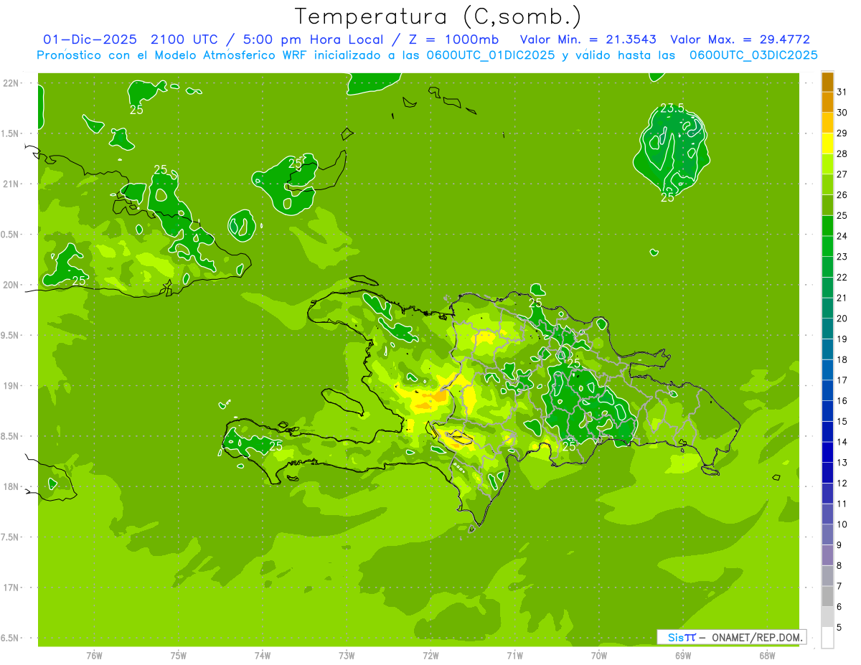
Task: Click legend swatch between 23 and 24
Action: point(827,246)
